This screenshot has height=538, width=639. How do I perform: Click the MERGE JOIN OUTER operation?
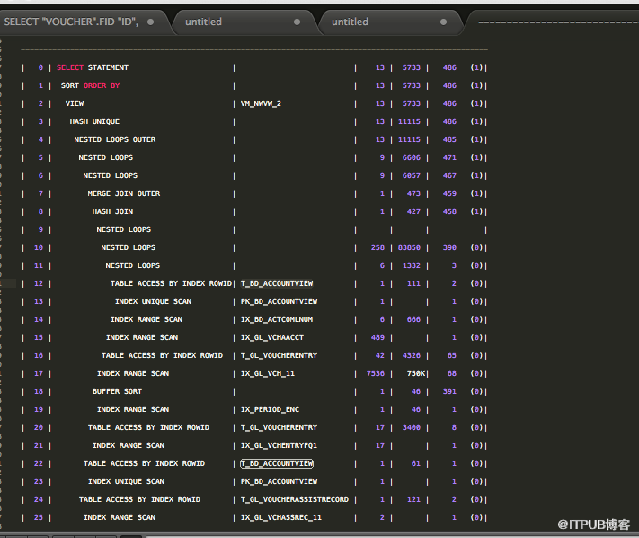123,193
